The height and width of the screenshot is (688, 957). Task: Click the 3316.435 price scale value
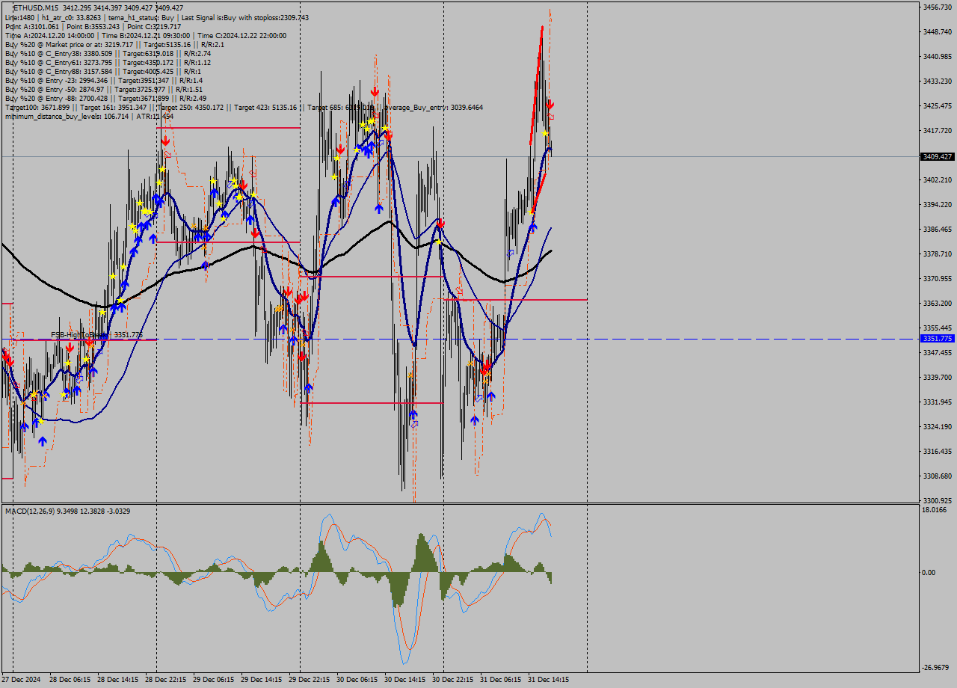(x=937, y=451)
